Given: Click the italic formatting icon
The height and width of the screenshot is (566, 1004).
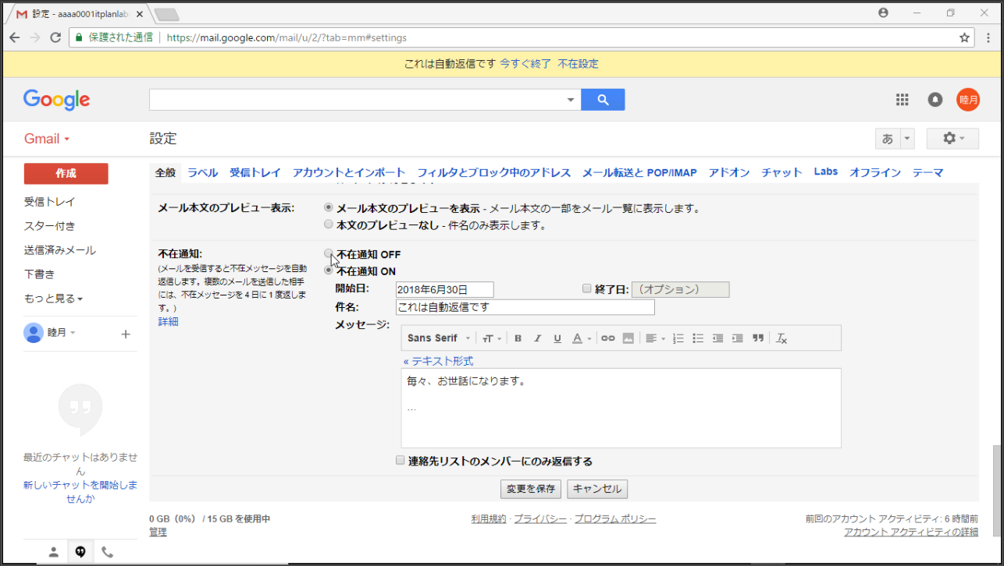Looking at the screenshot, I should 537,338.
